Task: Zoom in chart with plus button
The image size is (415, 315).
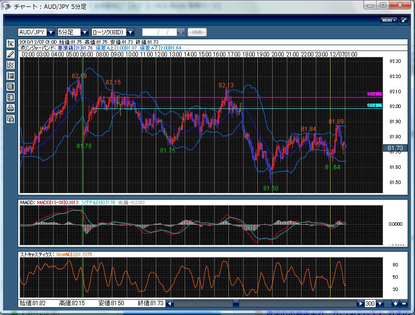Action: pos(395,303)
